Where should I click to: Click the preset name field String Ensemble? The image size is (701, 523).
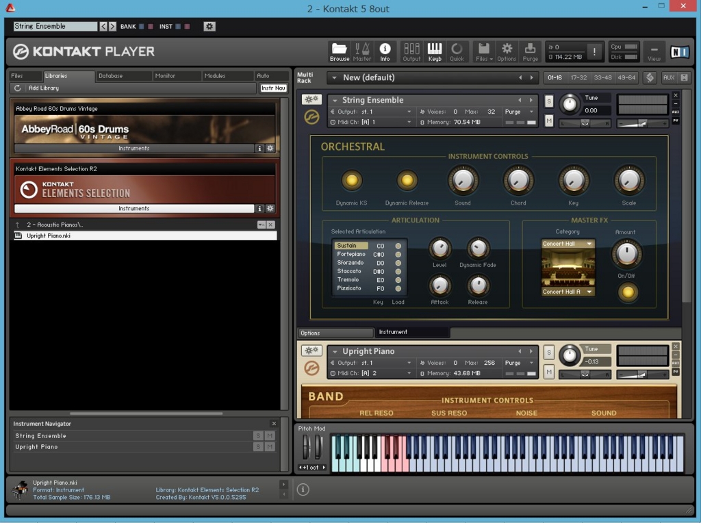click(x=55, y=27)
